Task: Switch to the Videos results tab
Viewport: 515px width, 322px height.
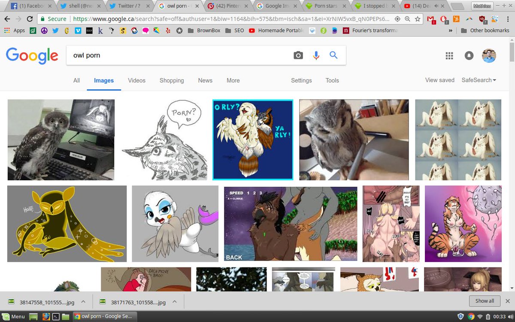Action: (x=136, y=80)
